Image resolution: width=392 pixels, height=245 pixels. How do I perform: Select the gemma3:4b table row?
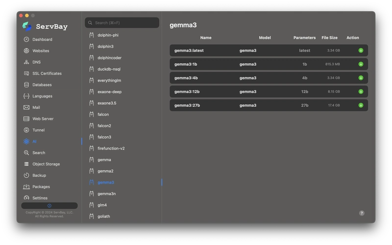(x=269, y=78)
